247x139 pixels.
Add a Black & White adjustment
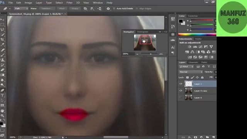[198, 52]
